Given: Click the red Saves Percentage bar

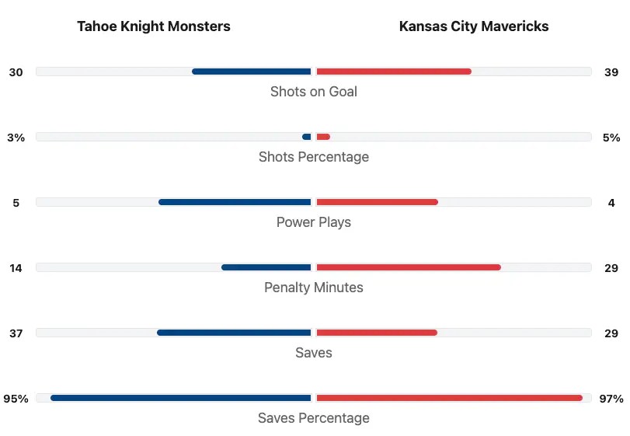Looking at the screenshot, I should (450, 398).
